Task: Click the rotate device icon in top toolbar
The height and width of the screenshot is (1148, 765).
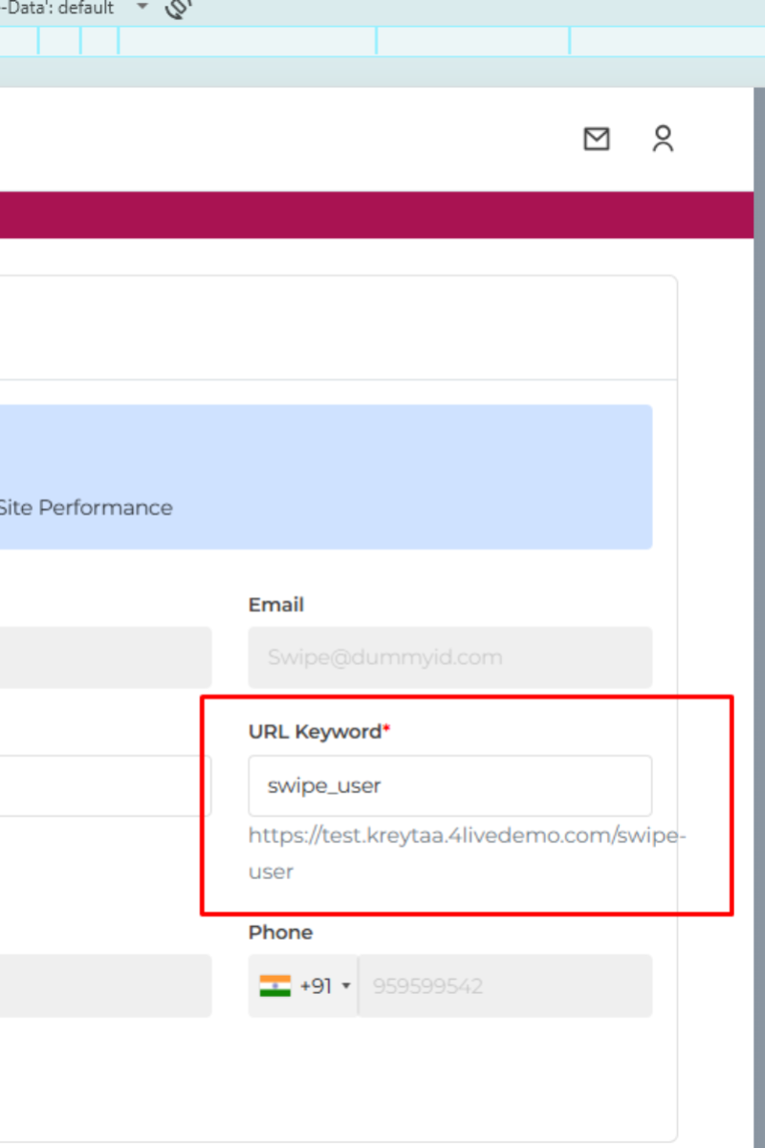Action: click(x=178, y=9)
